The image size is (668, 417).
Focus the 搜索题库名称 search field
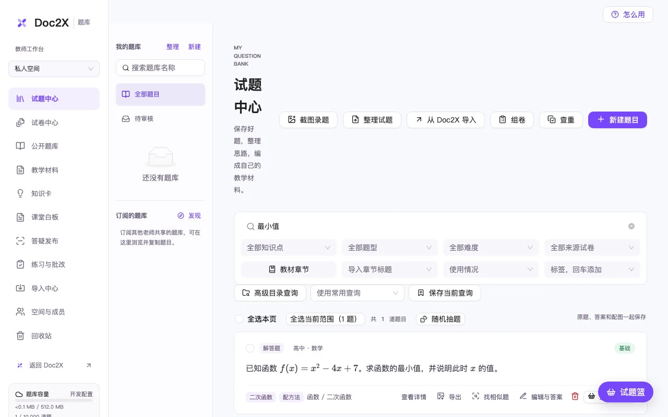[x=160, y=68]
